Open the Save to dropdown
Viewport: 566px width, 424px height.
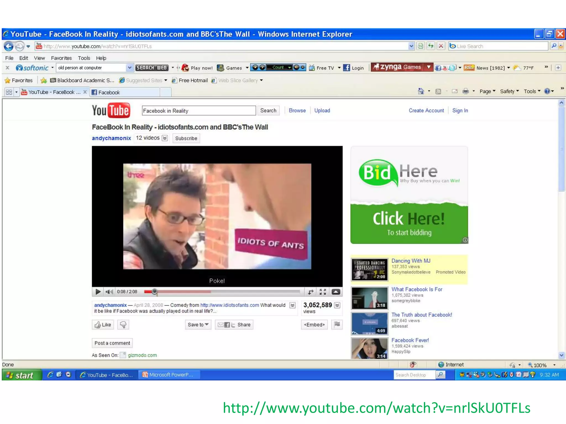point(198,325)
